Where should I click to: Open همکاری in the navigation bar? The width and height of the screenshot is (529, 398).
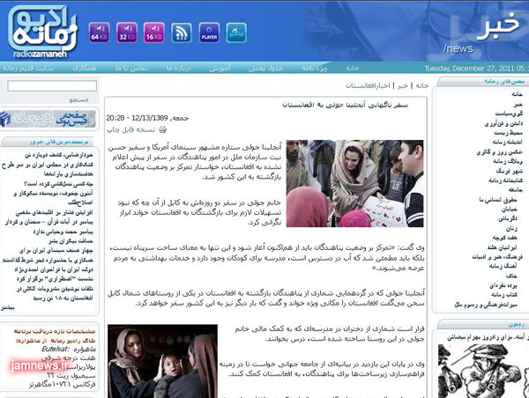(x=85, y=68)
